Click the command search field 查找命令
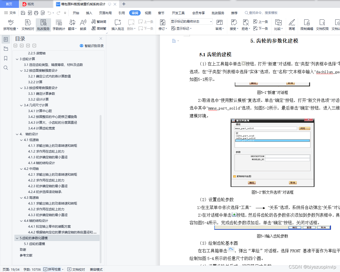The height and width of the screenshot is (272, 340). point(261,13)
